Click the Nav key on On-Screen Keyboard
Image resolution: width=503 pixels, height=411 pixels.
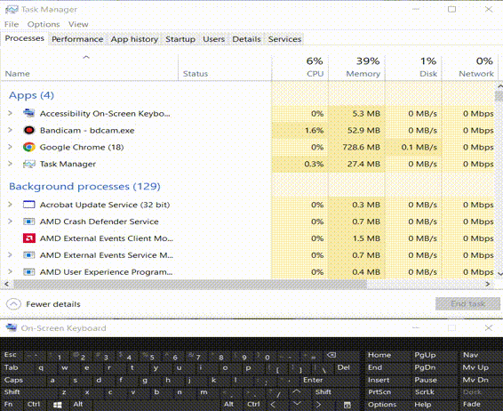point(470,355)
